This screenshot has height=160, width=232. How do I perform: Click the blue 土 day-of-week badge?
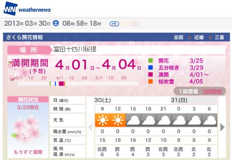pyautogui.click(x=56, y=23)
